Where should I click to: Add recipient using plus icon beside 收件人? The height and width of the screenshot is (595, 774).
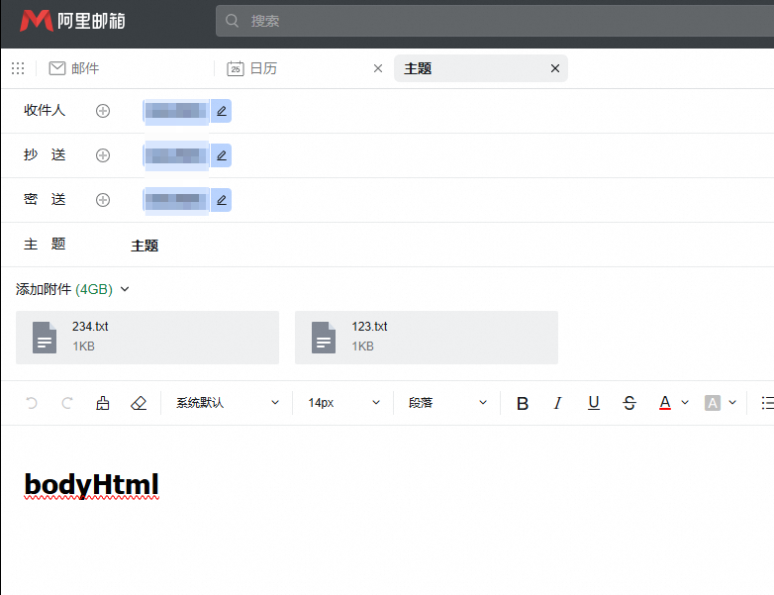tap(103, 111)
